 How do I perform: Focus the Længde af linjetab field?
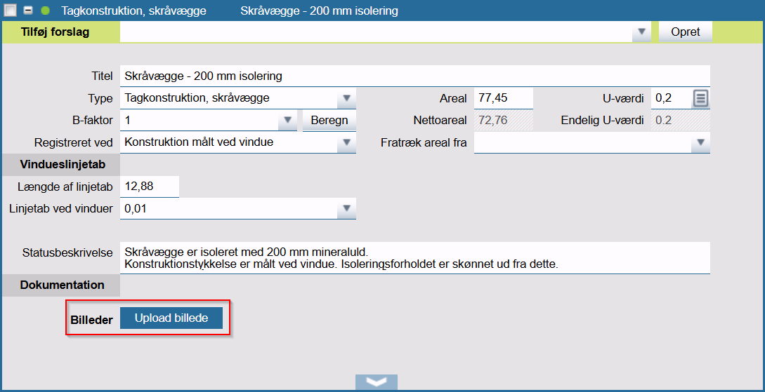click(x=150, y=187)
